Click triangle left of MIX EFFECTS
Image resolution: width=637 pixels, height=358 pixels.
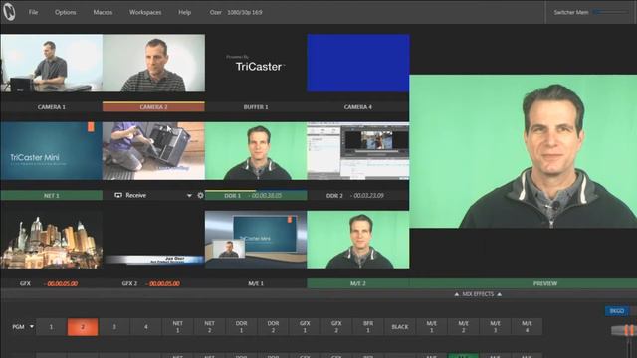456,294
